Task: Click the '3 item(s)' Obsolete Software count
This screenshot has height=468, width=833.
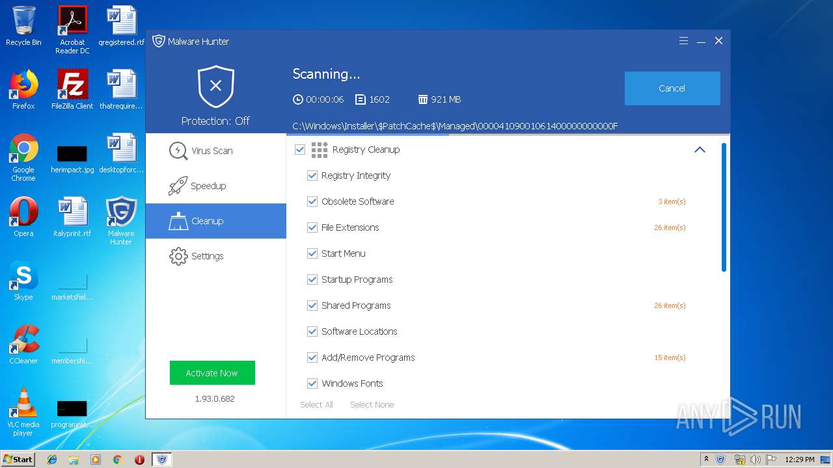Action: (x=672, y=201)
